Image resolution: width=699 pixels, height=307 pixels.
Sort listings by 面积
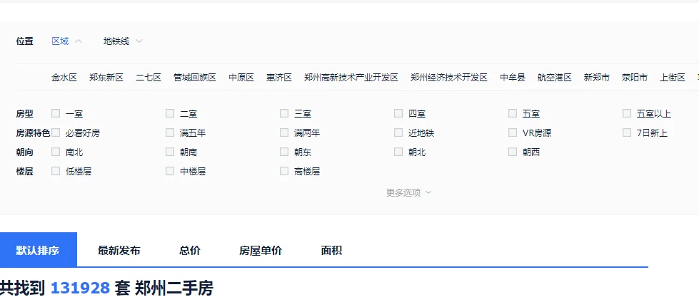click(331, 251)
